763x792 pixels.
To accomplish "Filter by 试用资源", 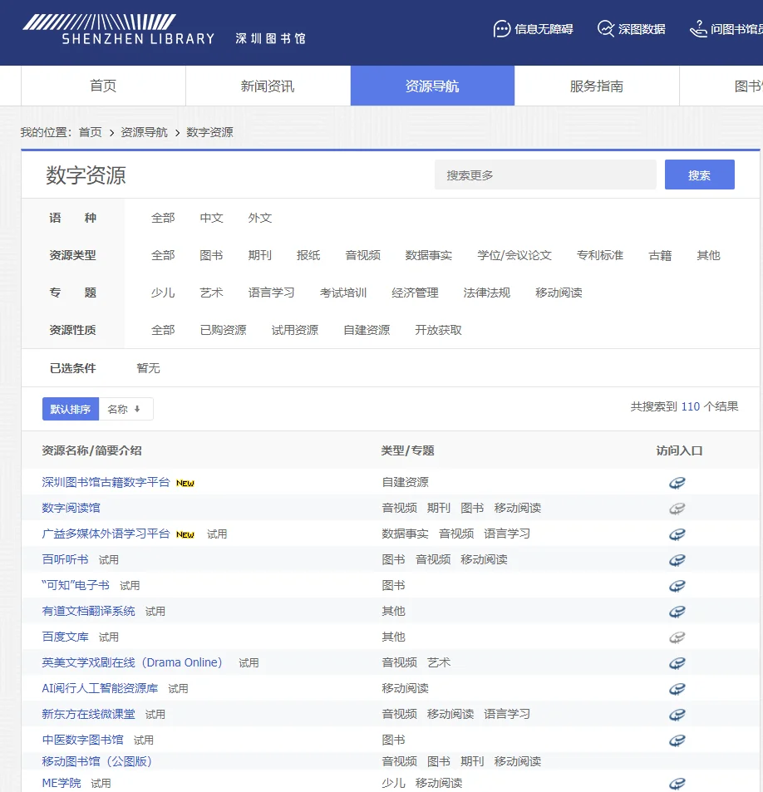I will [x=294, y=330].
